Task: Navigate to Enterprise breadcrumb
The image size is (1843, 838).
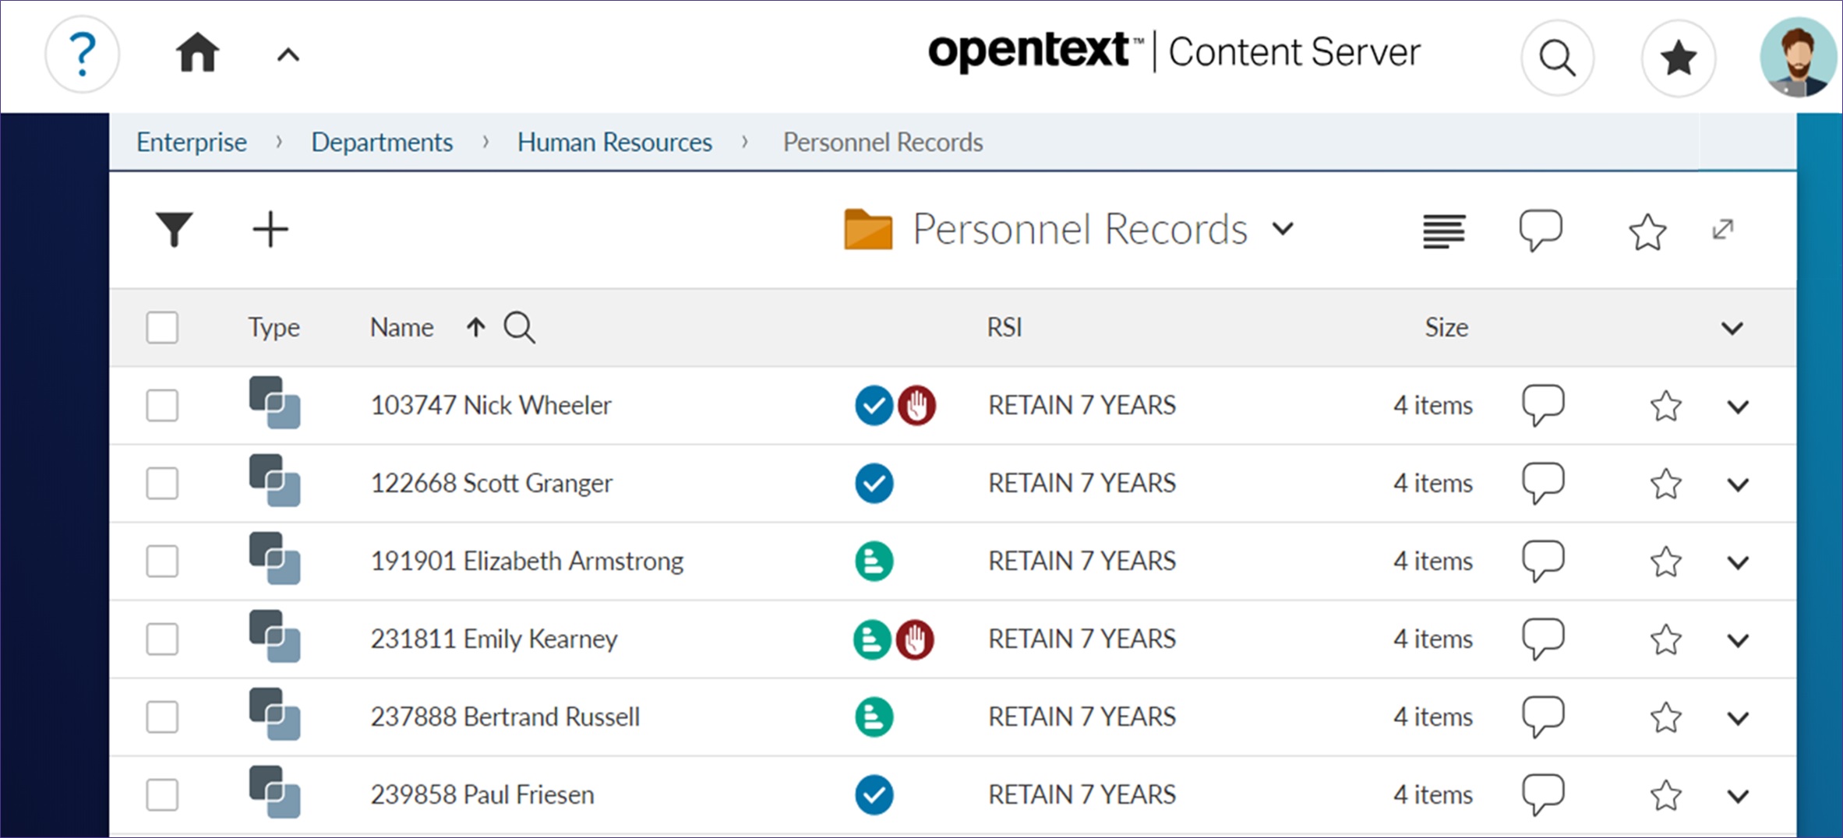Action: 192,143
